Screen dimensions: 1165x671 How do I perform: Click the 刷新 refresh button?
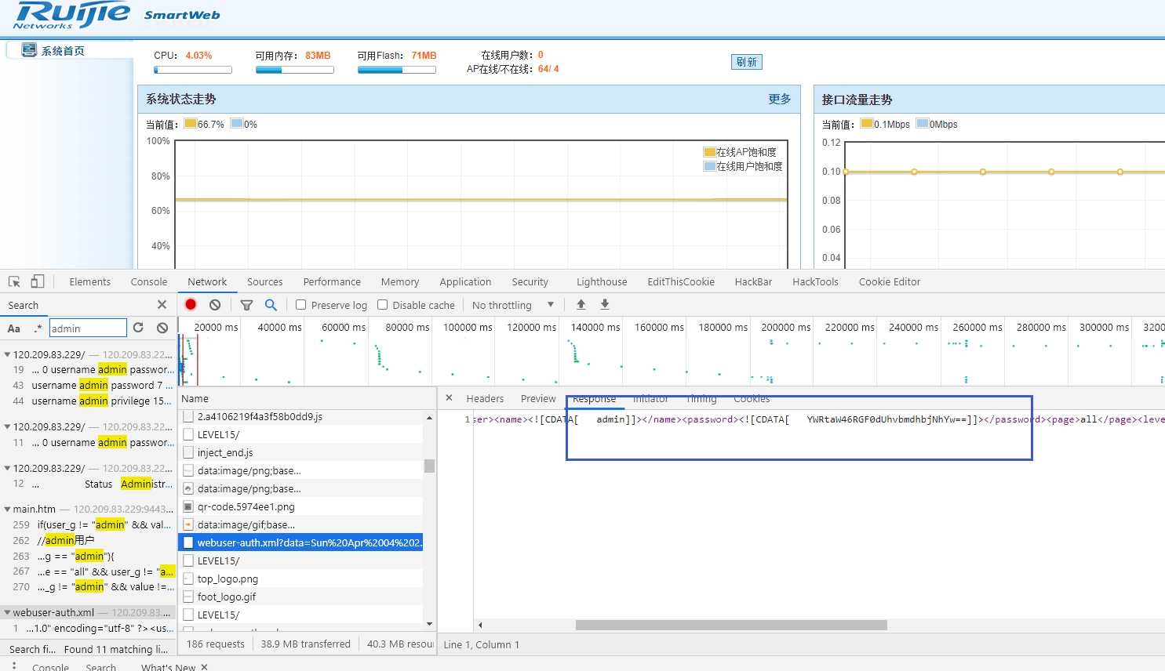coord(746,62)
